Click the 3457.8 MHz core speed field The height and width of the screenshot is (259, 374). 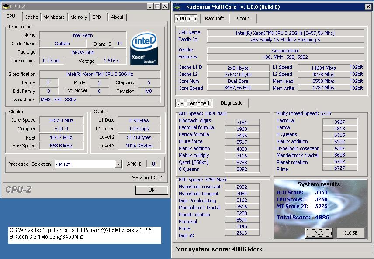[61, 120]
